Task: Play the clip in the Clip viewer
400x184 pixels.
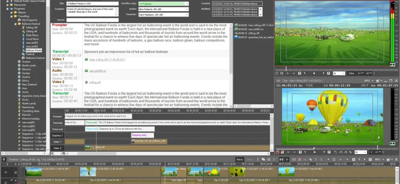Action: [315, 152]
